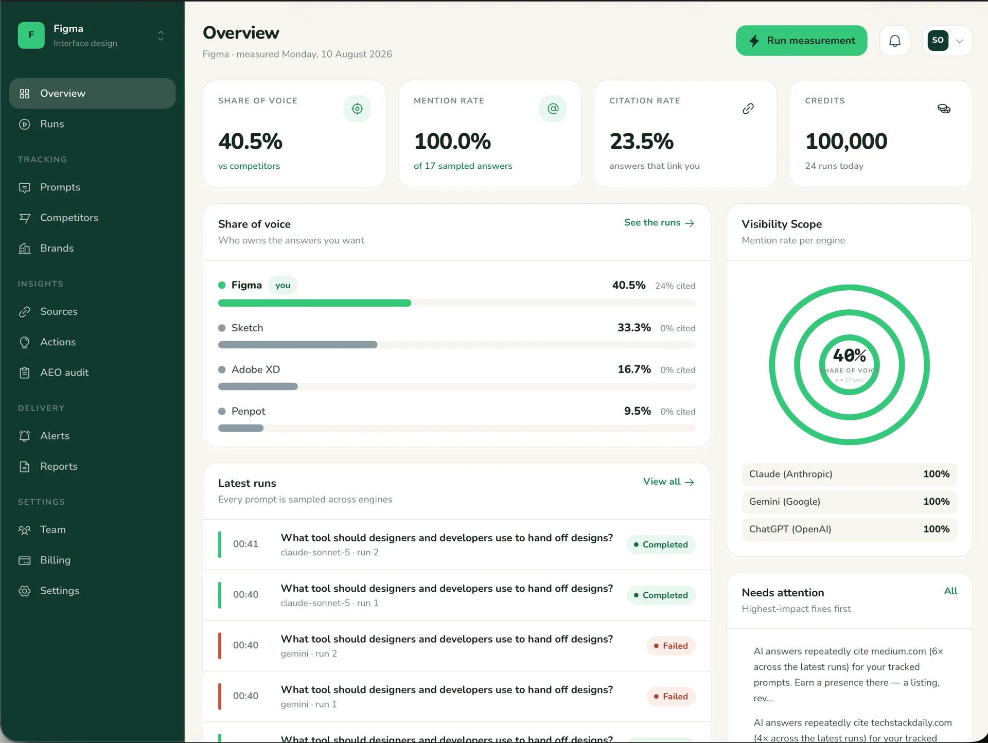Click the Mention Rate at-sign icon

[x=553, y=109]
